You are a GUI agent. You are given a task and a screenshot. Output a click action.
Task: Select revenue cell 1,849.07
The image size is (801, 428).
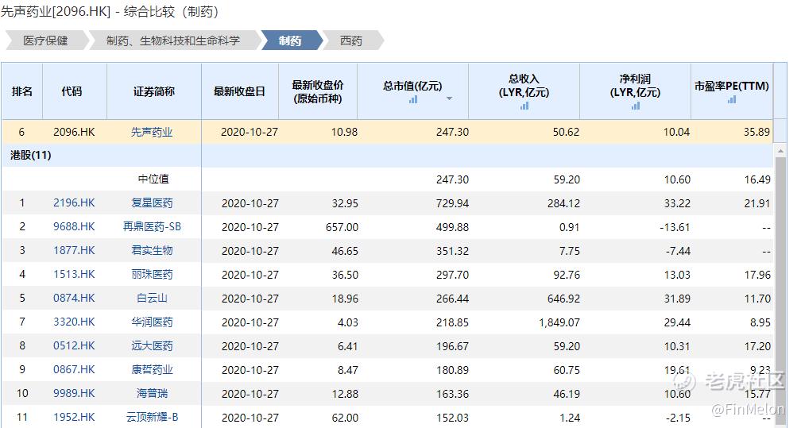point(559,322)
